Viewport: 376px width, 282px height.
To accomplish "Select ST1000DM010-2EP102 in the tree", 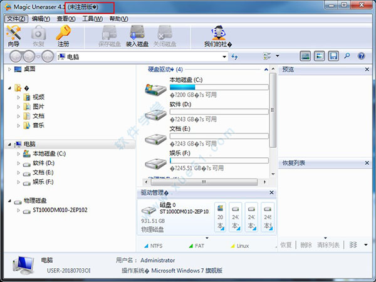I will 60,210.
